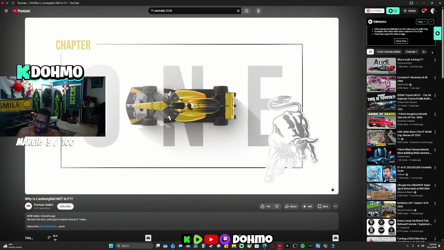Click the Ask button
444x250 pixels.
pyautogui.click(x=307, y=206)
